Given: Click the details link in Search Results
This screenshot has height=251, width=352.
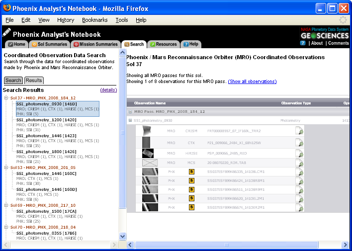Looking at the screenshot, I should click(108, 90).
